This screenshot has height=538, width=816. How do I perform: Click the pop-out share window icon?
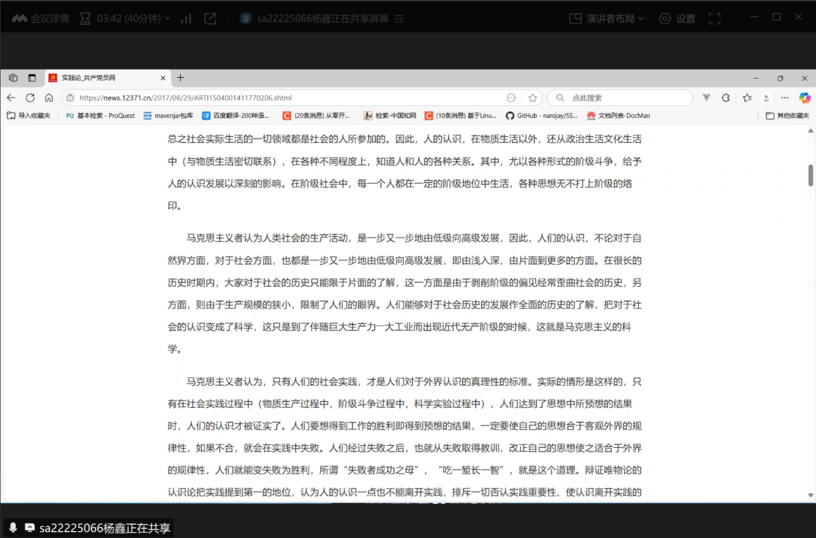pos(210,19)
